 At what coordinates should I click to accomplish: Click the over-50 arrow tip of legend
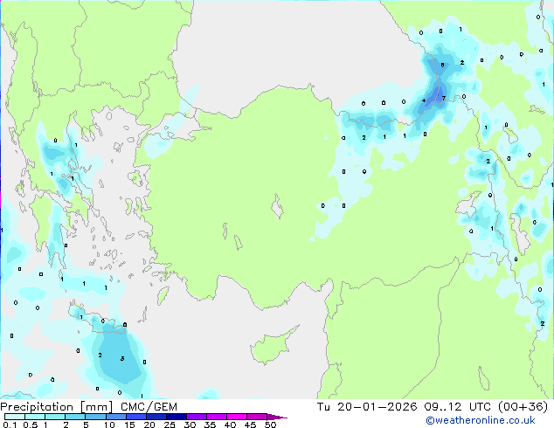(x=277, y=417)
